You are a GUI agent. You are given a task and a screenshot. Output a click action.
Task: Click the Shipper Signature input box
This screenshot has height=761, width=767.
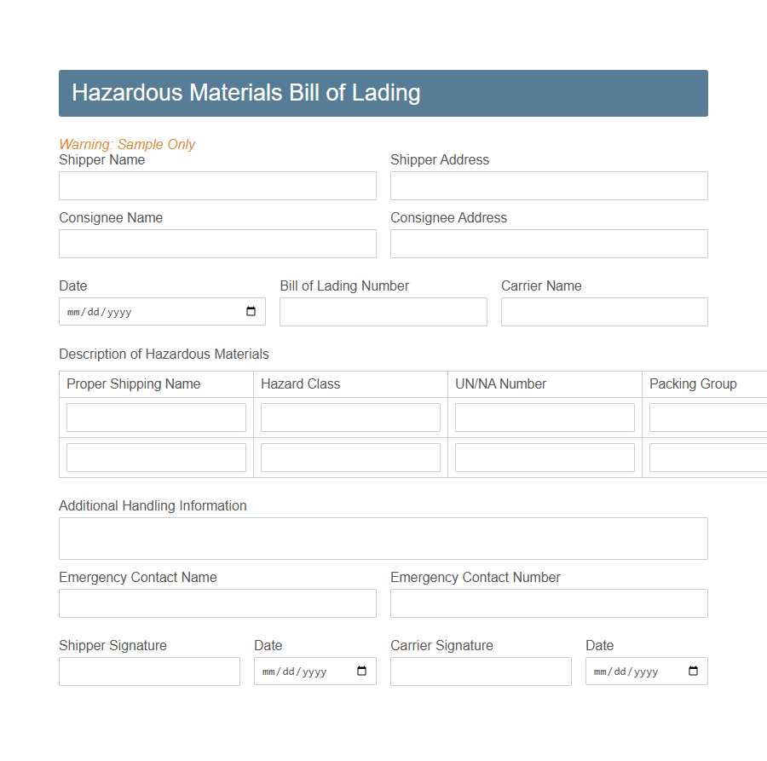point(149,671)
